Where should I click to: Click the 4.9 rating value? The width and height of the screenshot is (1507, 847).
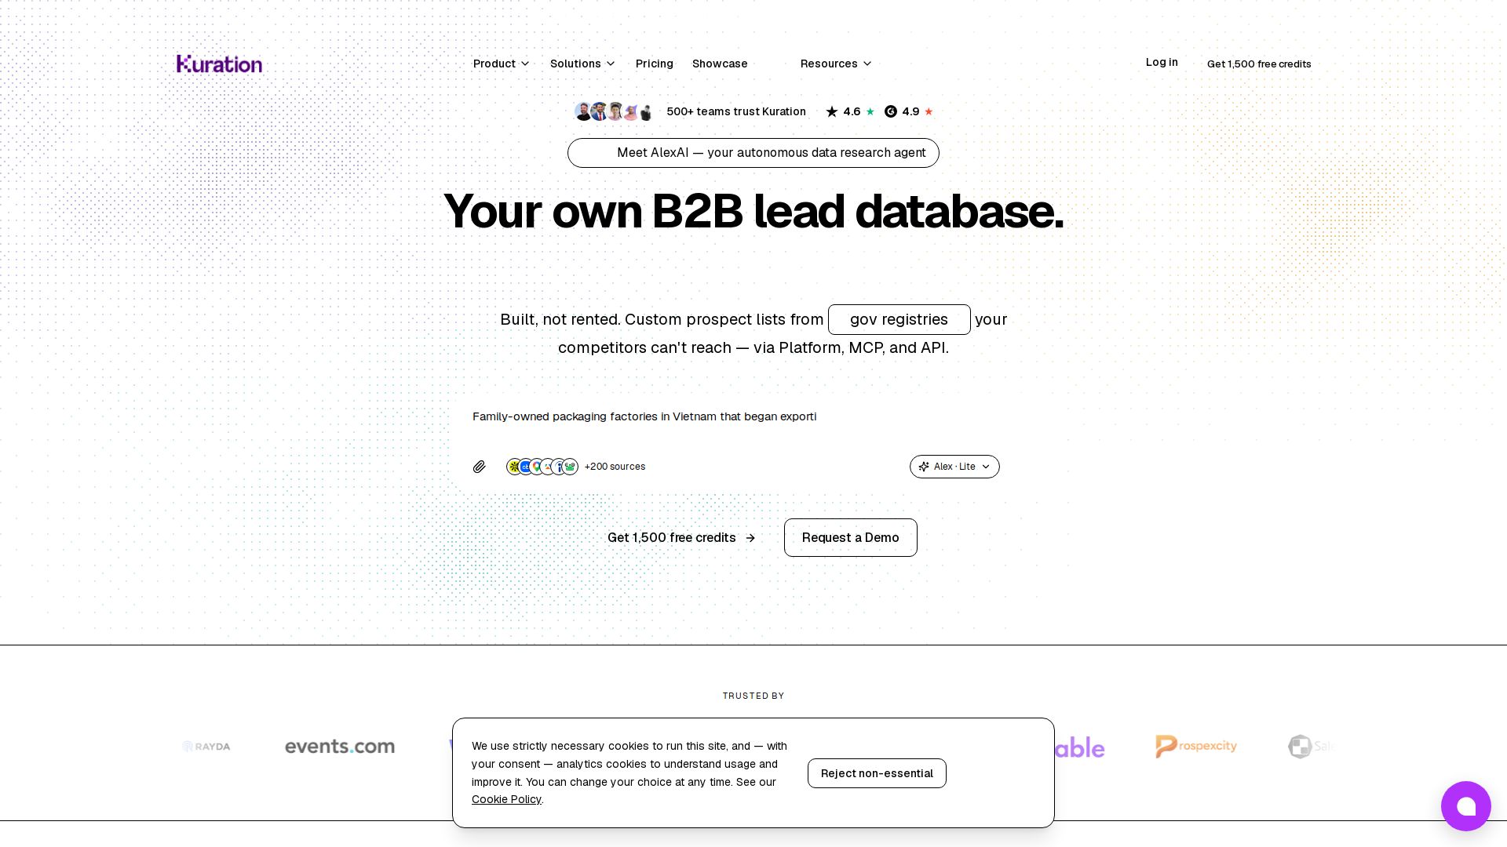click(x=910, y=111)
